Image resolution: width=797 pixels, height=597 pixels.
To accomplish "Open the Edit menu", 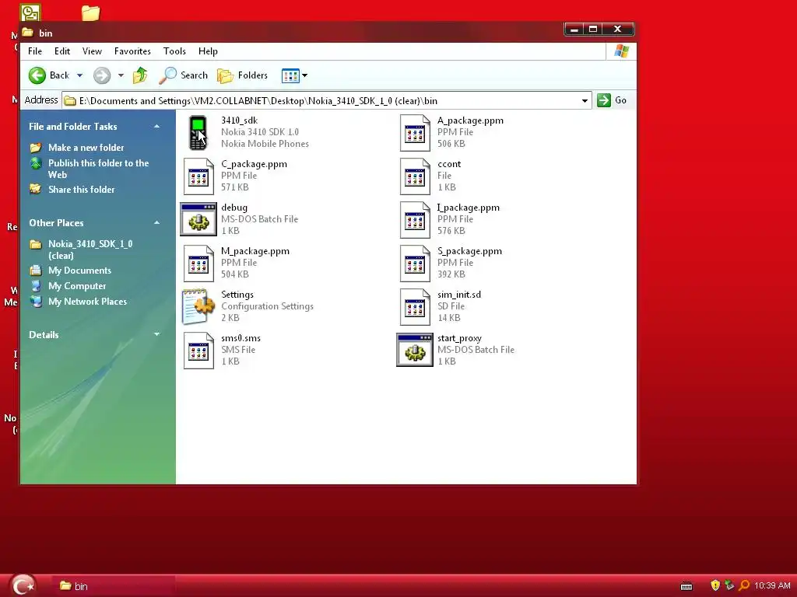I will coord(62,51).
